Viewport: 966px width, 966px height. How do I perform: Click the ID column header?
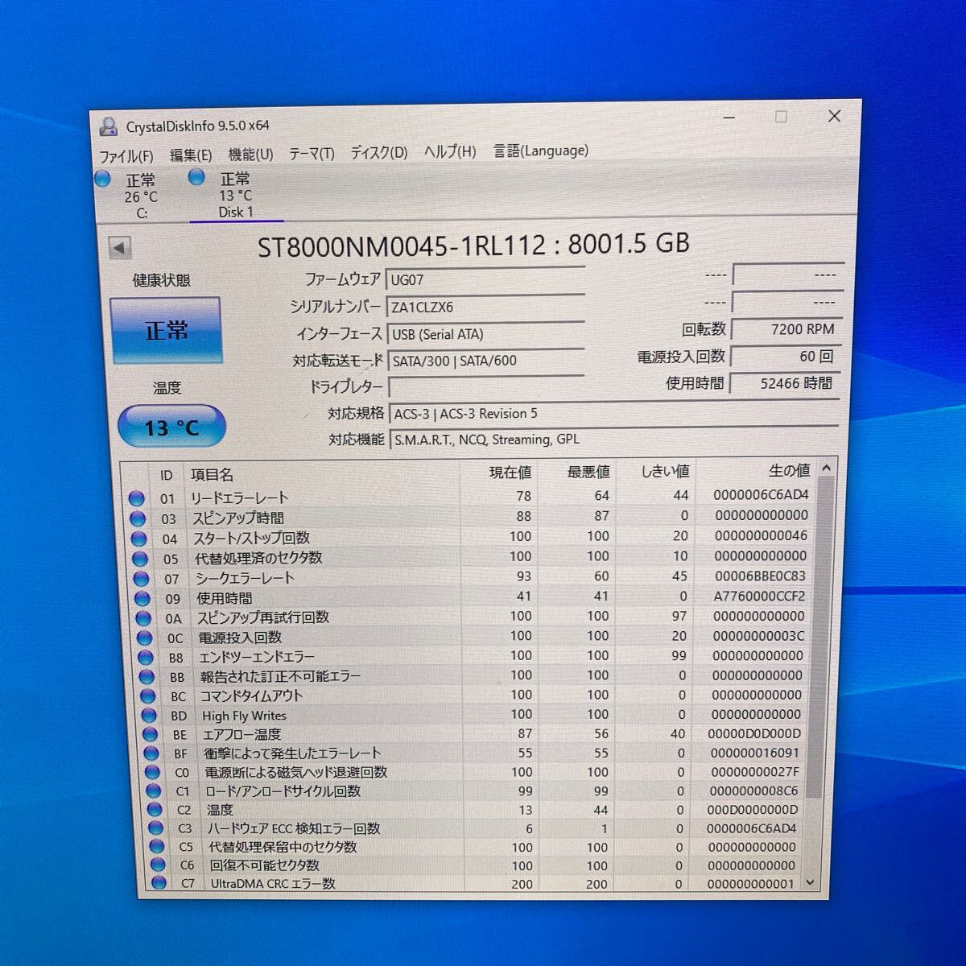pos(166,475)
